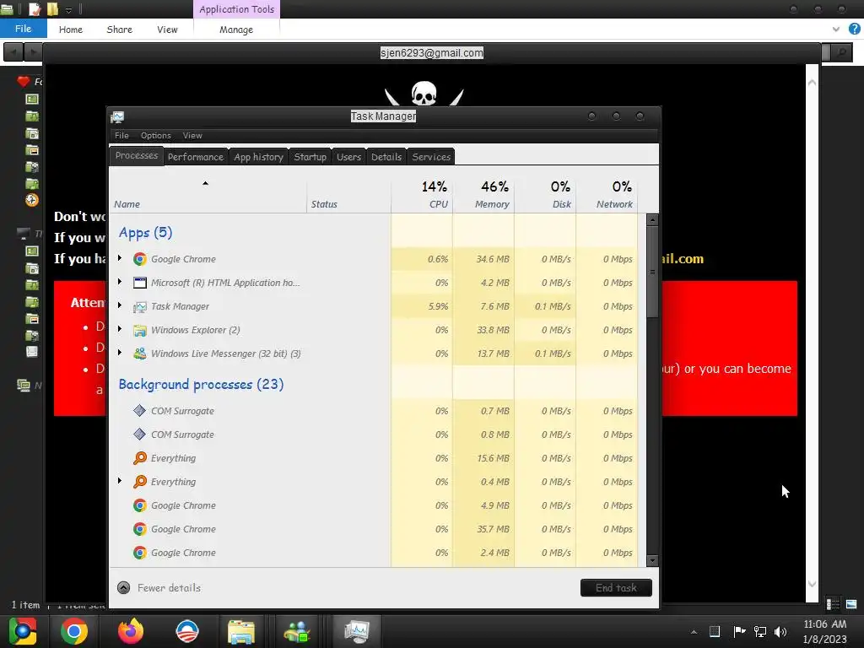Screen dimensions: 864x648
Task: Sort processes by Network column
Action: point(607,195)
